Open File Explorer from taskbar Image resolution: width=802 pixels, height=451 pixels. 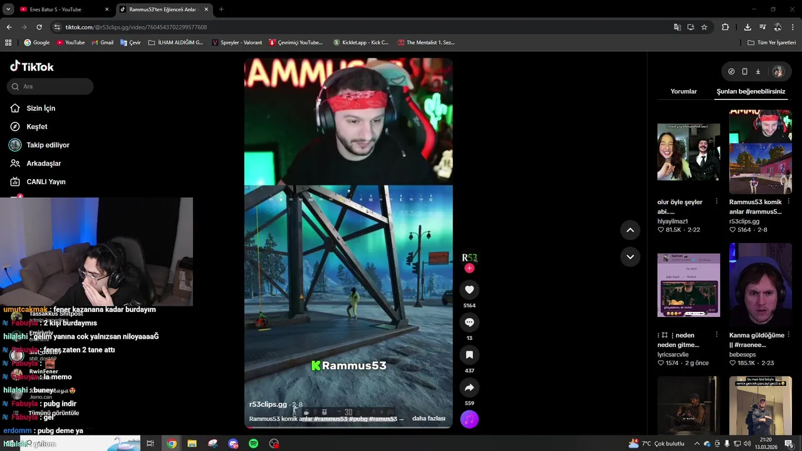tap(192, 443)
